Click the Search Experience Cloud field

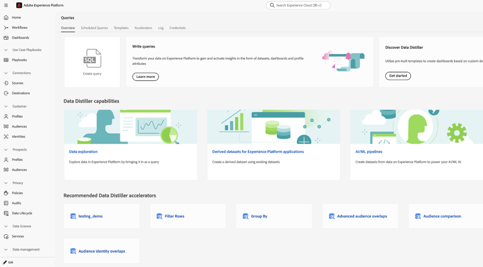(298, 5)
